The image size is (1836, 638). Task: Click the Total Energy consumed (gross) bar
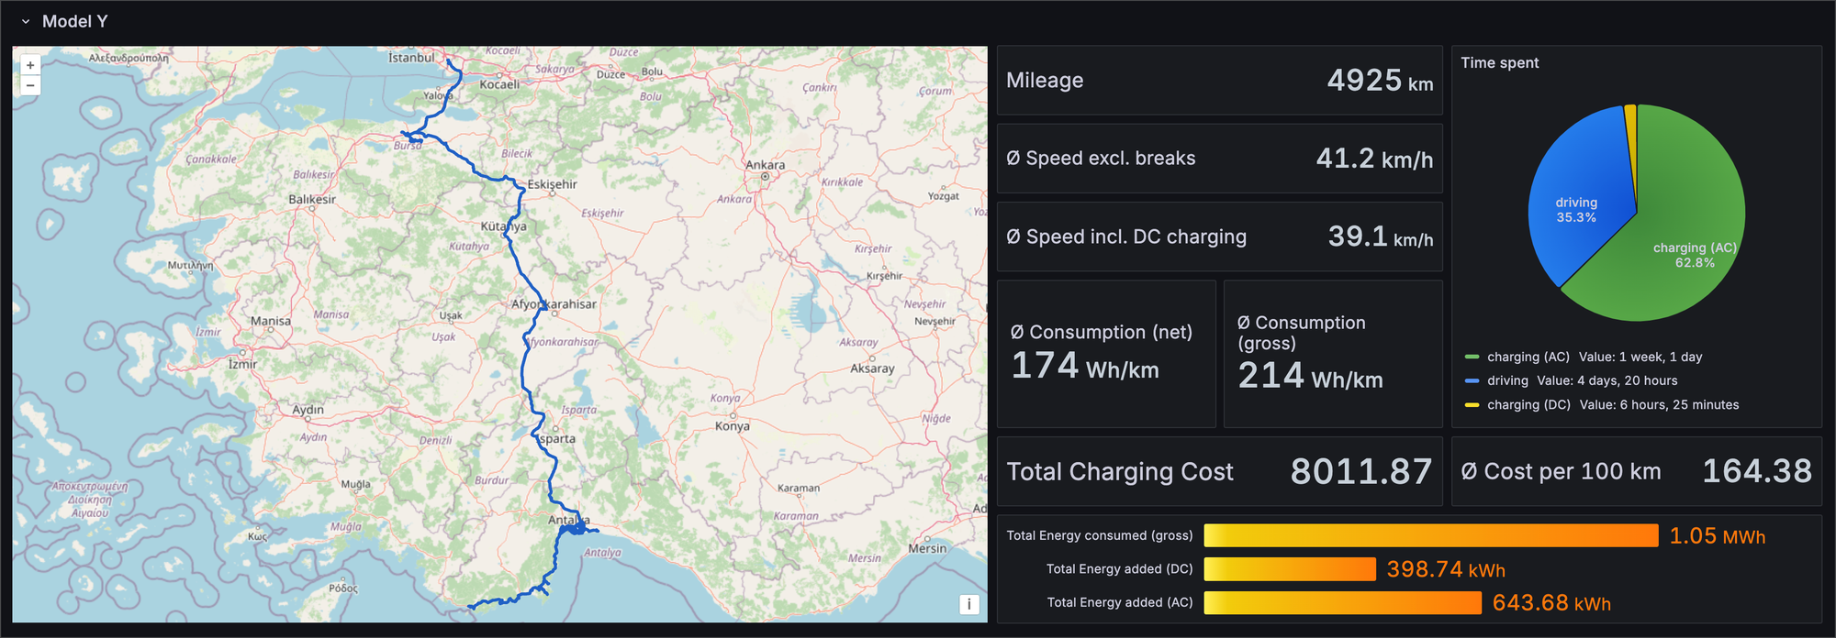(1430, 535)
